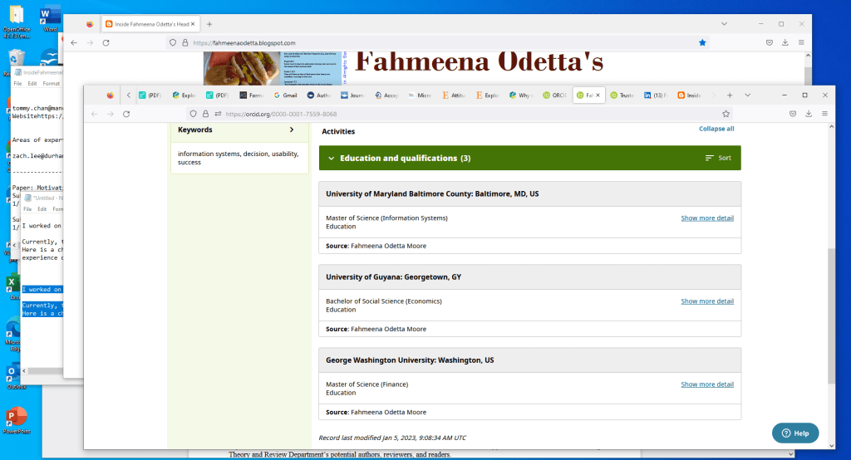The width and height of the screenshot is (851, 460).
Task: Open downloads panel in ORCID window
Action: point(809,114)
